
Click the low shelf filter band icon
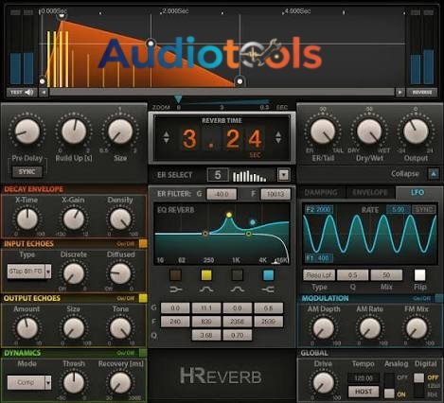click(176, 289)
